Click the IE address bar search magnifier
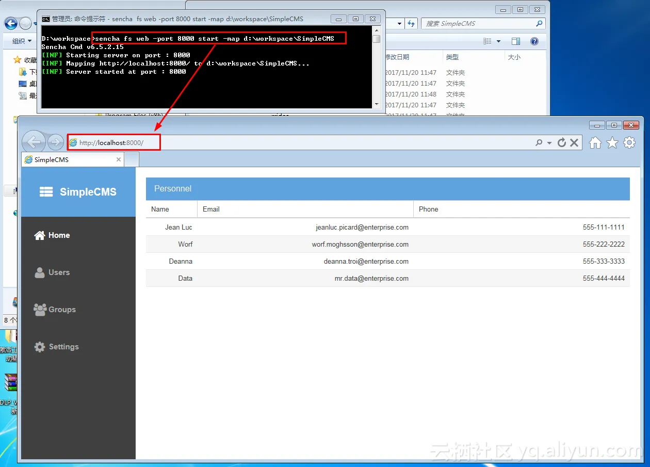 [x=539, y=142]
